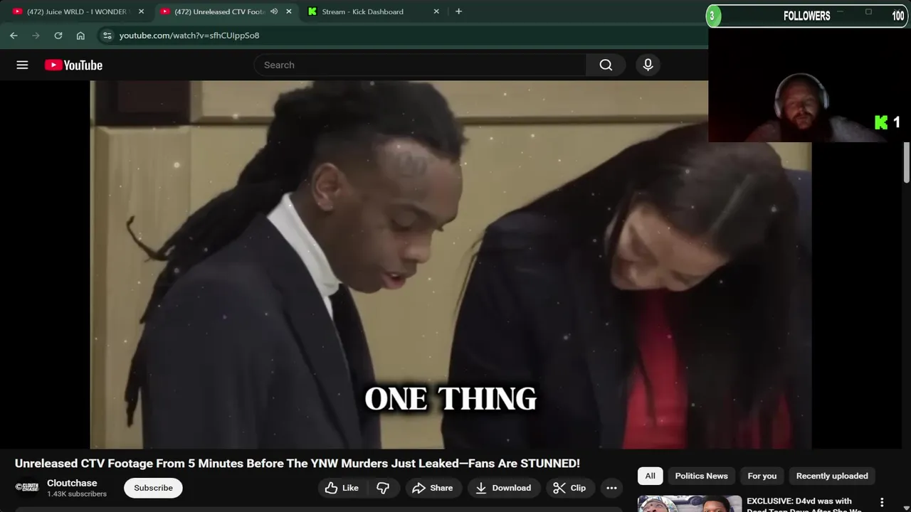
Task: Mute tab via speaker icon on Unreleased tab
Action: [x=274, y=11]
